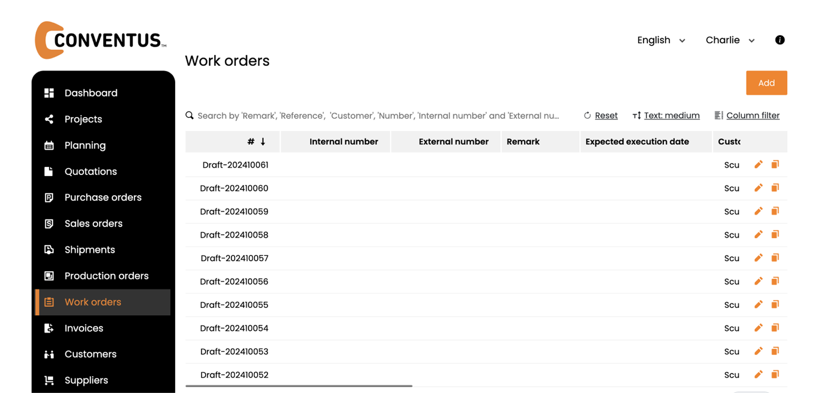Navigate to Invoices section
This screenshot has height=393, width=828.
(84, 328)
